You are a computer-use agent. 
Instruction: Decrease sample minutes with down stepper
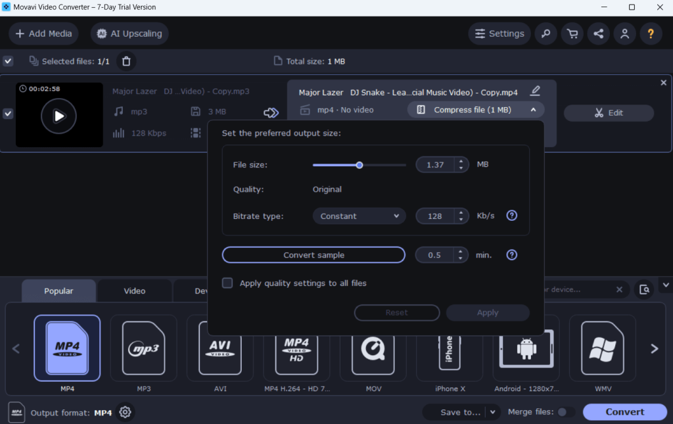461,259
